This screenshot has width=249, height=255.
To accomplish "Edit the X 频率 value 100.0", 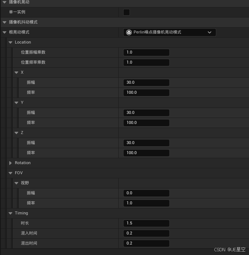I will [146, 93].
